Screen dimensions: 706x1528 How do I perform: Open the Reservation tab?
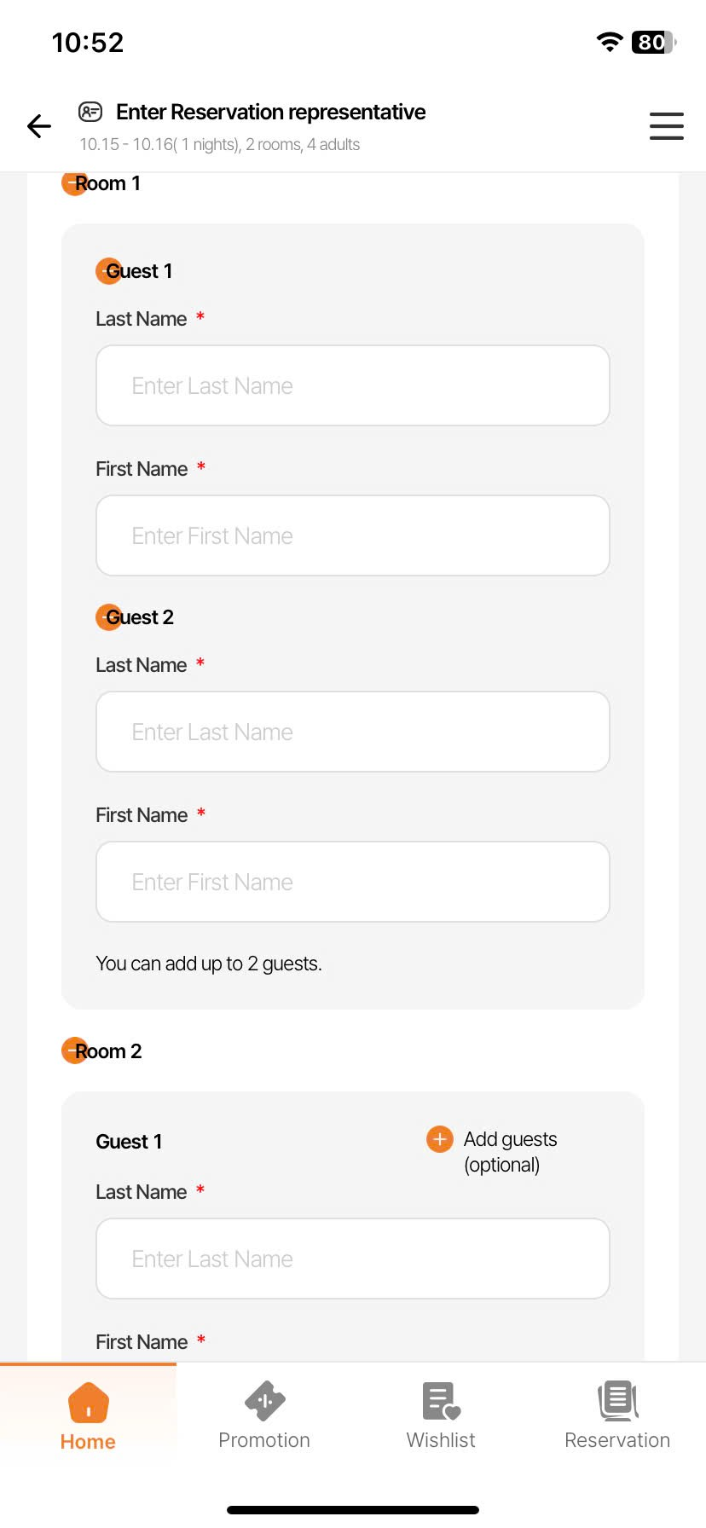tap(617, 1415)
